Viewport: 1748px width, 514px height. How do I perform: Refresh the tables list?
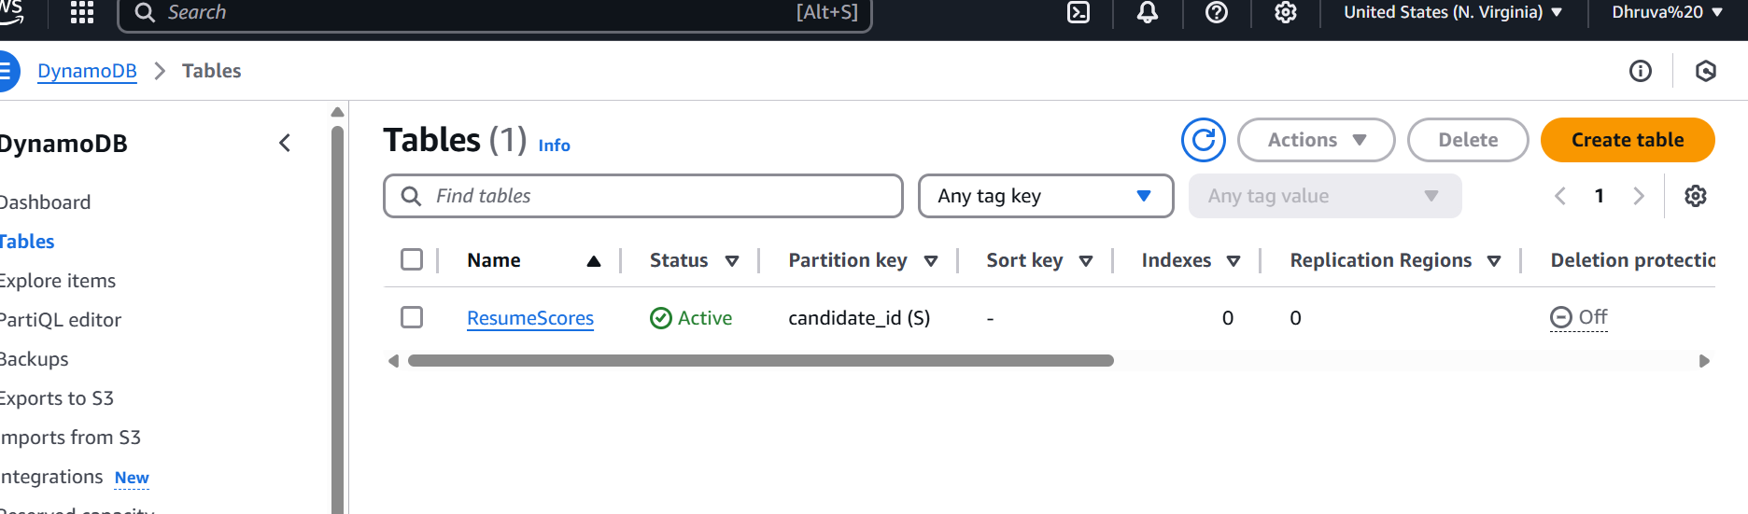coord(1204,140)
